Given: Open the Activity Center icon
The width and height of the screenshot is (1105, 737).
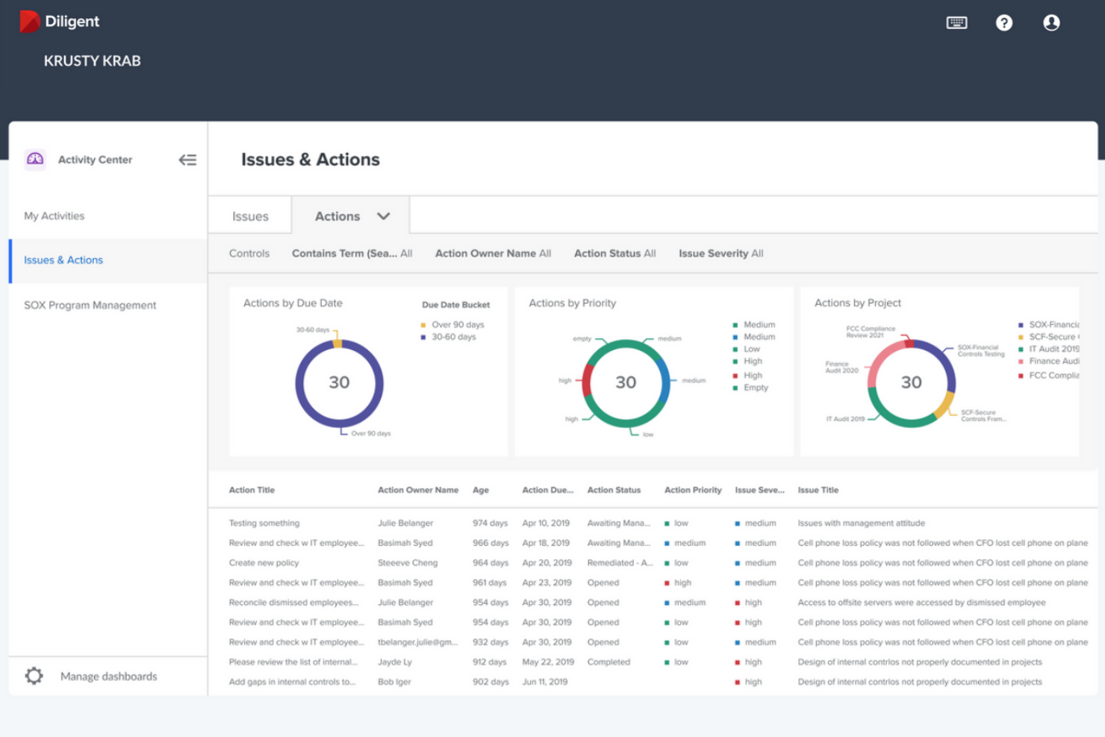Looking at the screenshot, I should pyautogui.click(x=34, y=160).
